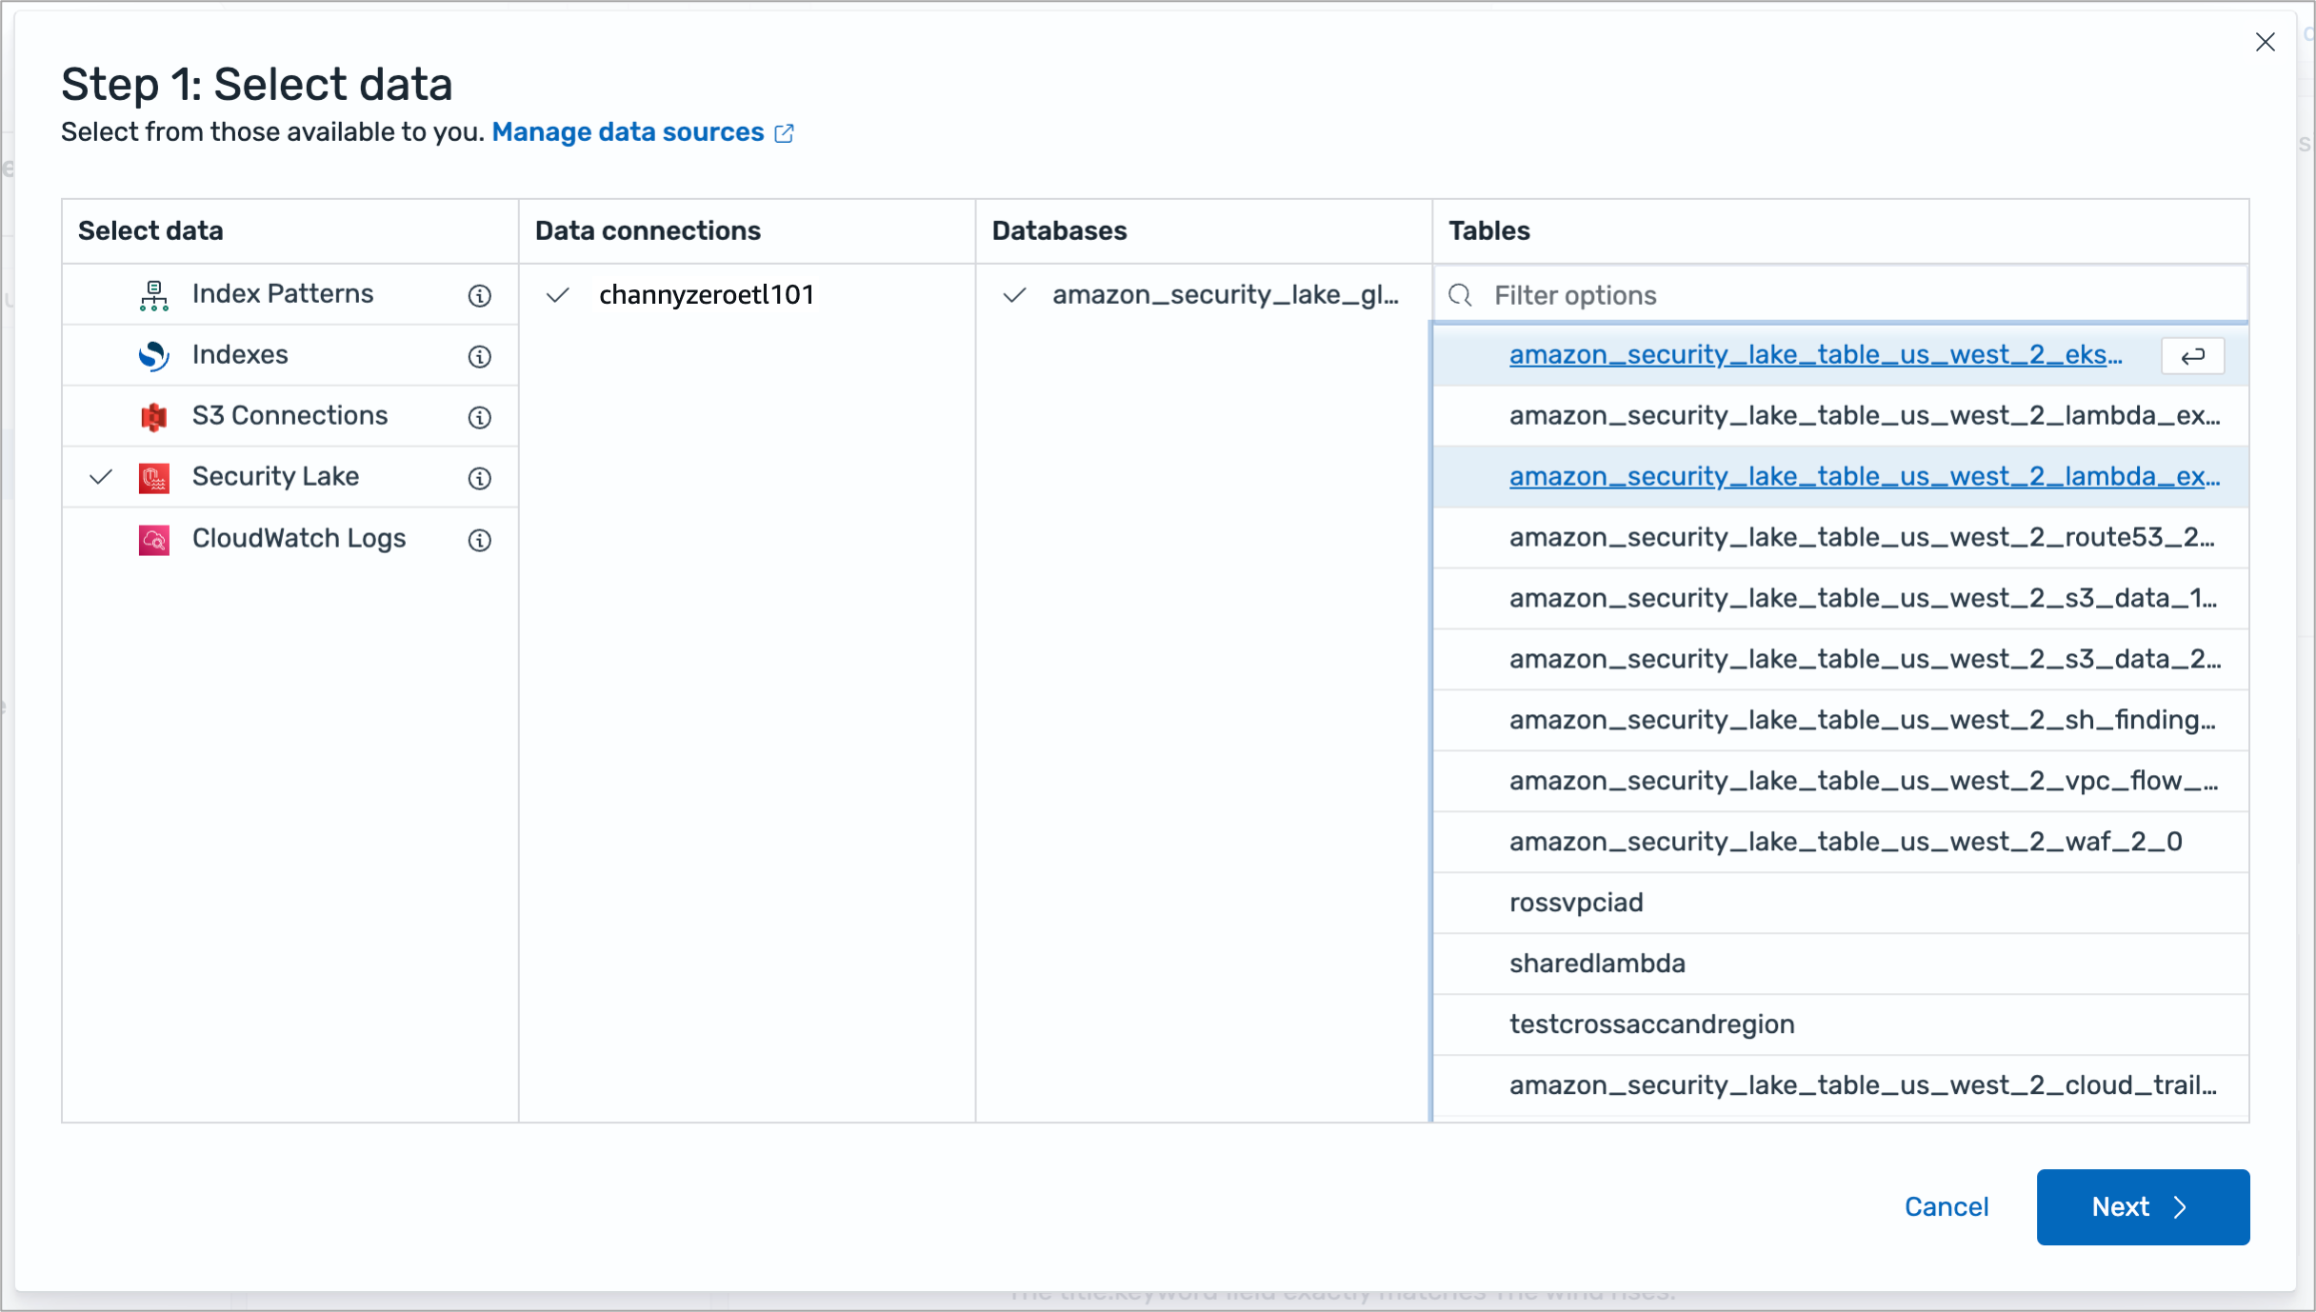Select Security Lake data type
This screenshot has width=2316, height=1312.
pyautogui.click(x=275, y=477)
